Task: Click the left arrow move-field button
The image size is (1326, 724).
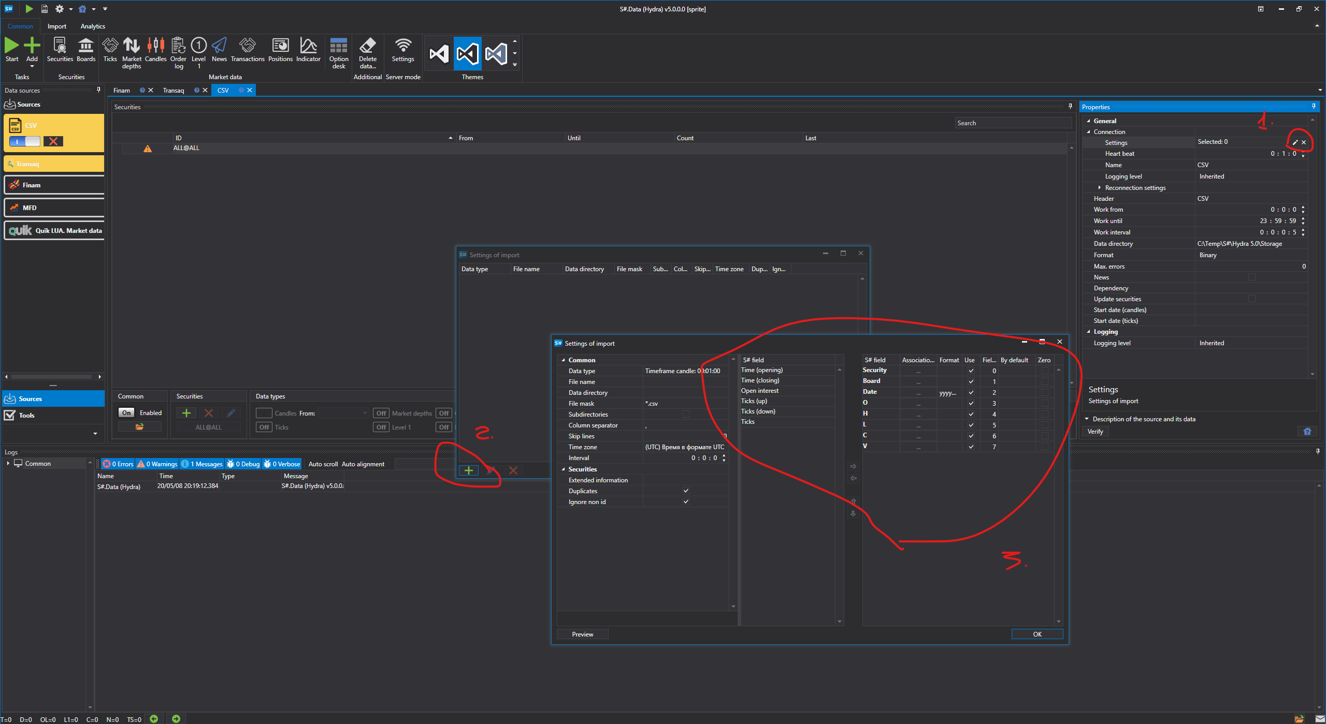Action: [x=853, y=478]
